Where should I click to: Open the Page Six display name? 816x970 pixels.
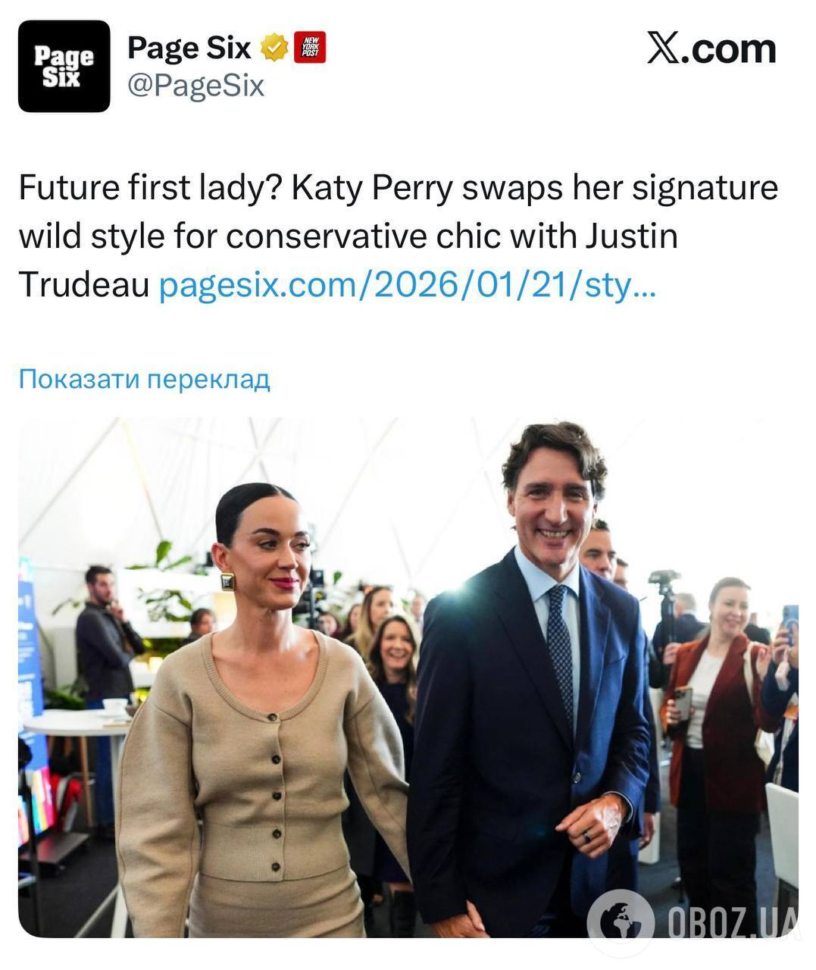pos(189,48)
